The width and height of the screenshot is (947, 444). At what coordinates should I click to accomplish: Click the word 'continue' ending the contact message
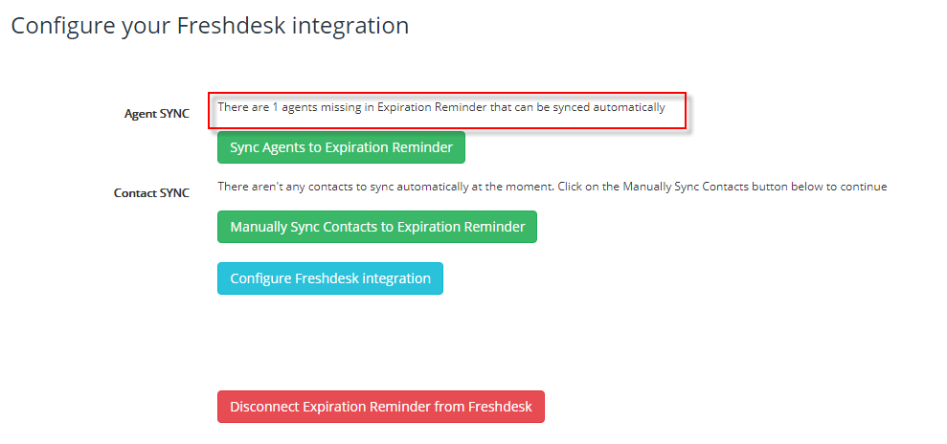pos(866,187)
